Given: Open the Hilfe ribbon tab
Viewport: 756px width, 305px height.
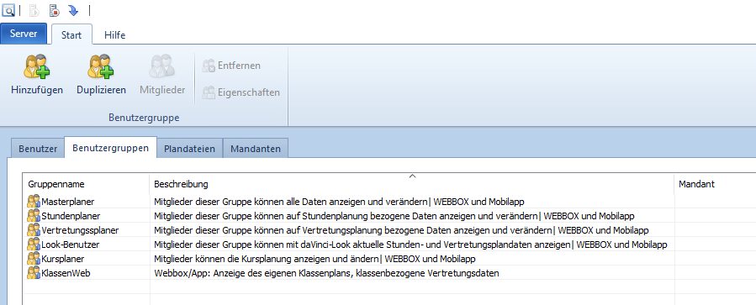Looking at the screenshot, I should coord(114,34).
